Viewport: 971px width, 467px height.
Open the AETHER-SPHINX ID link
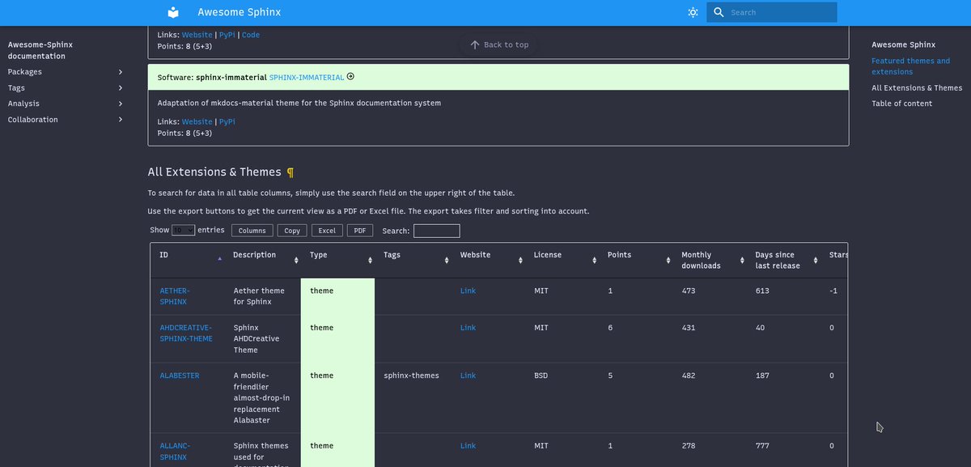point(175,296)
